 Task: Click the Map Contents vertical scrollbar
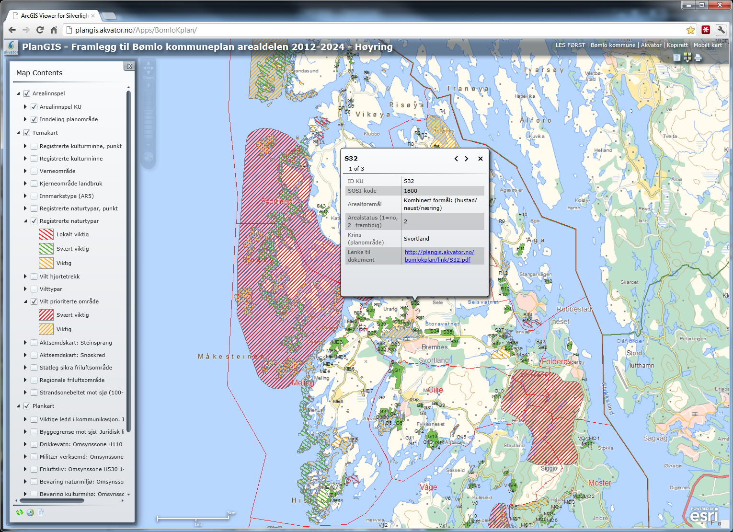click(x=128, y=261)
